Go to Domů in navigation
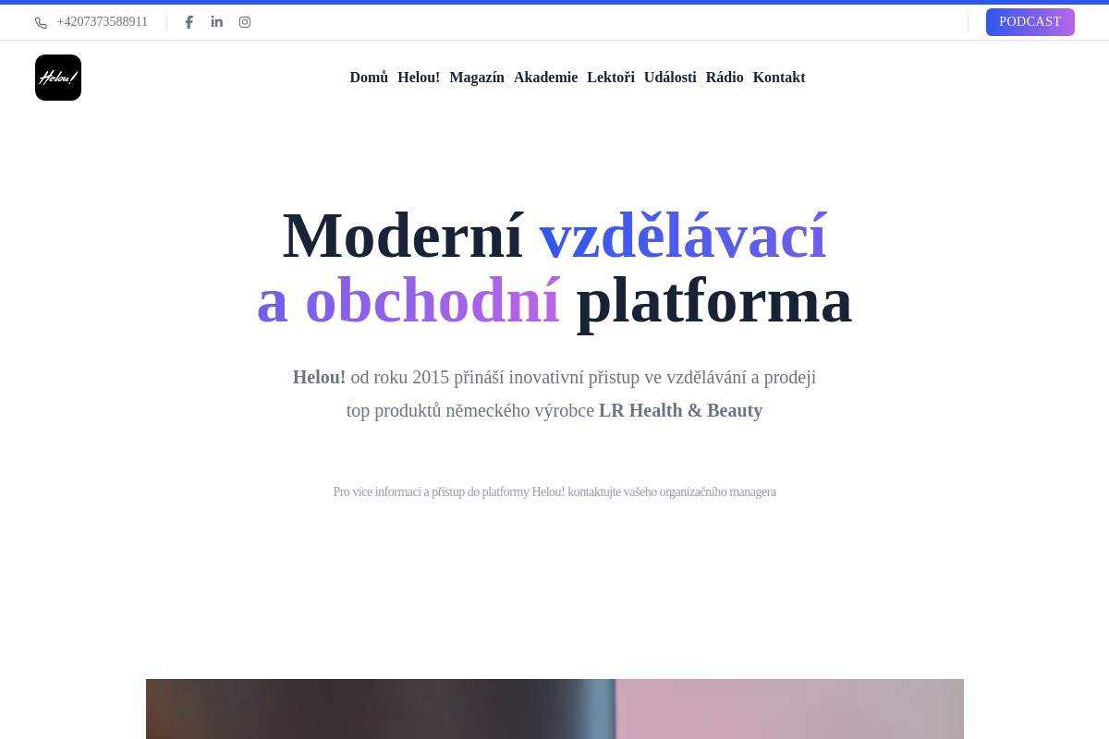This screenshot has width=1109, height=739. [x=369, y=78]
